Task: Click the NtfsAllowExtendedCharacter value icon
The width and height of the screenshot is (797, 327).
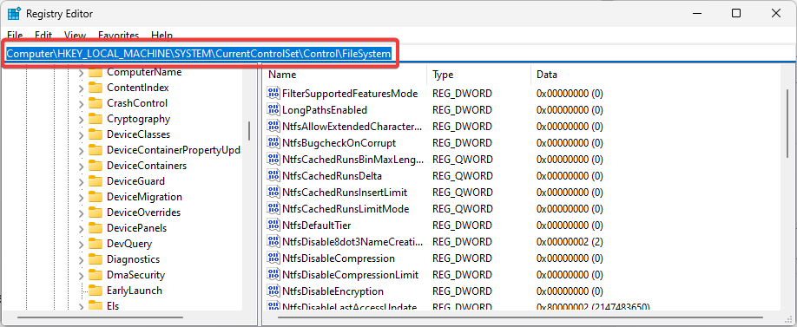Action: coord(273,127)
